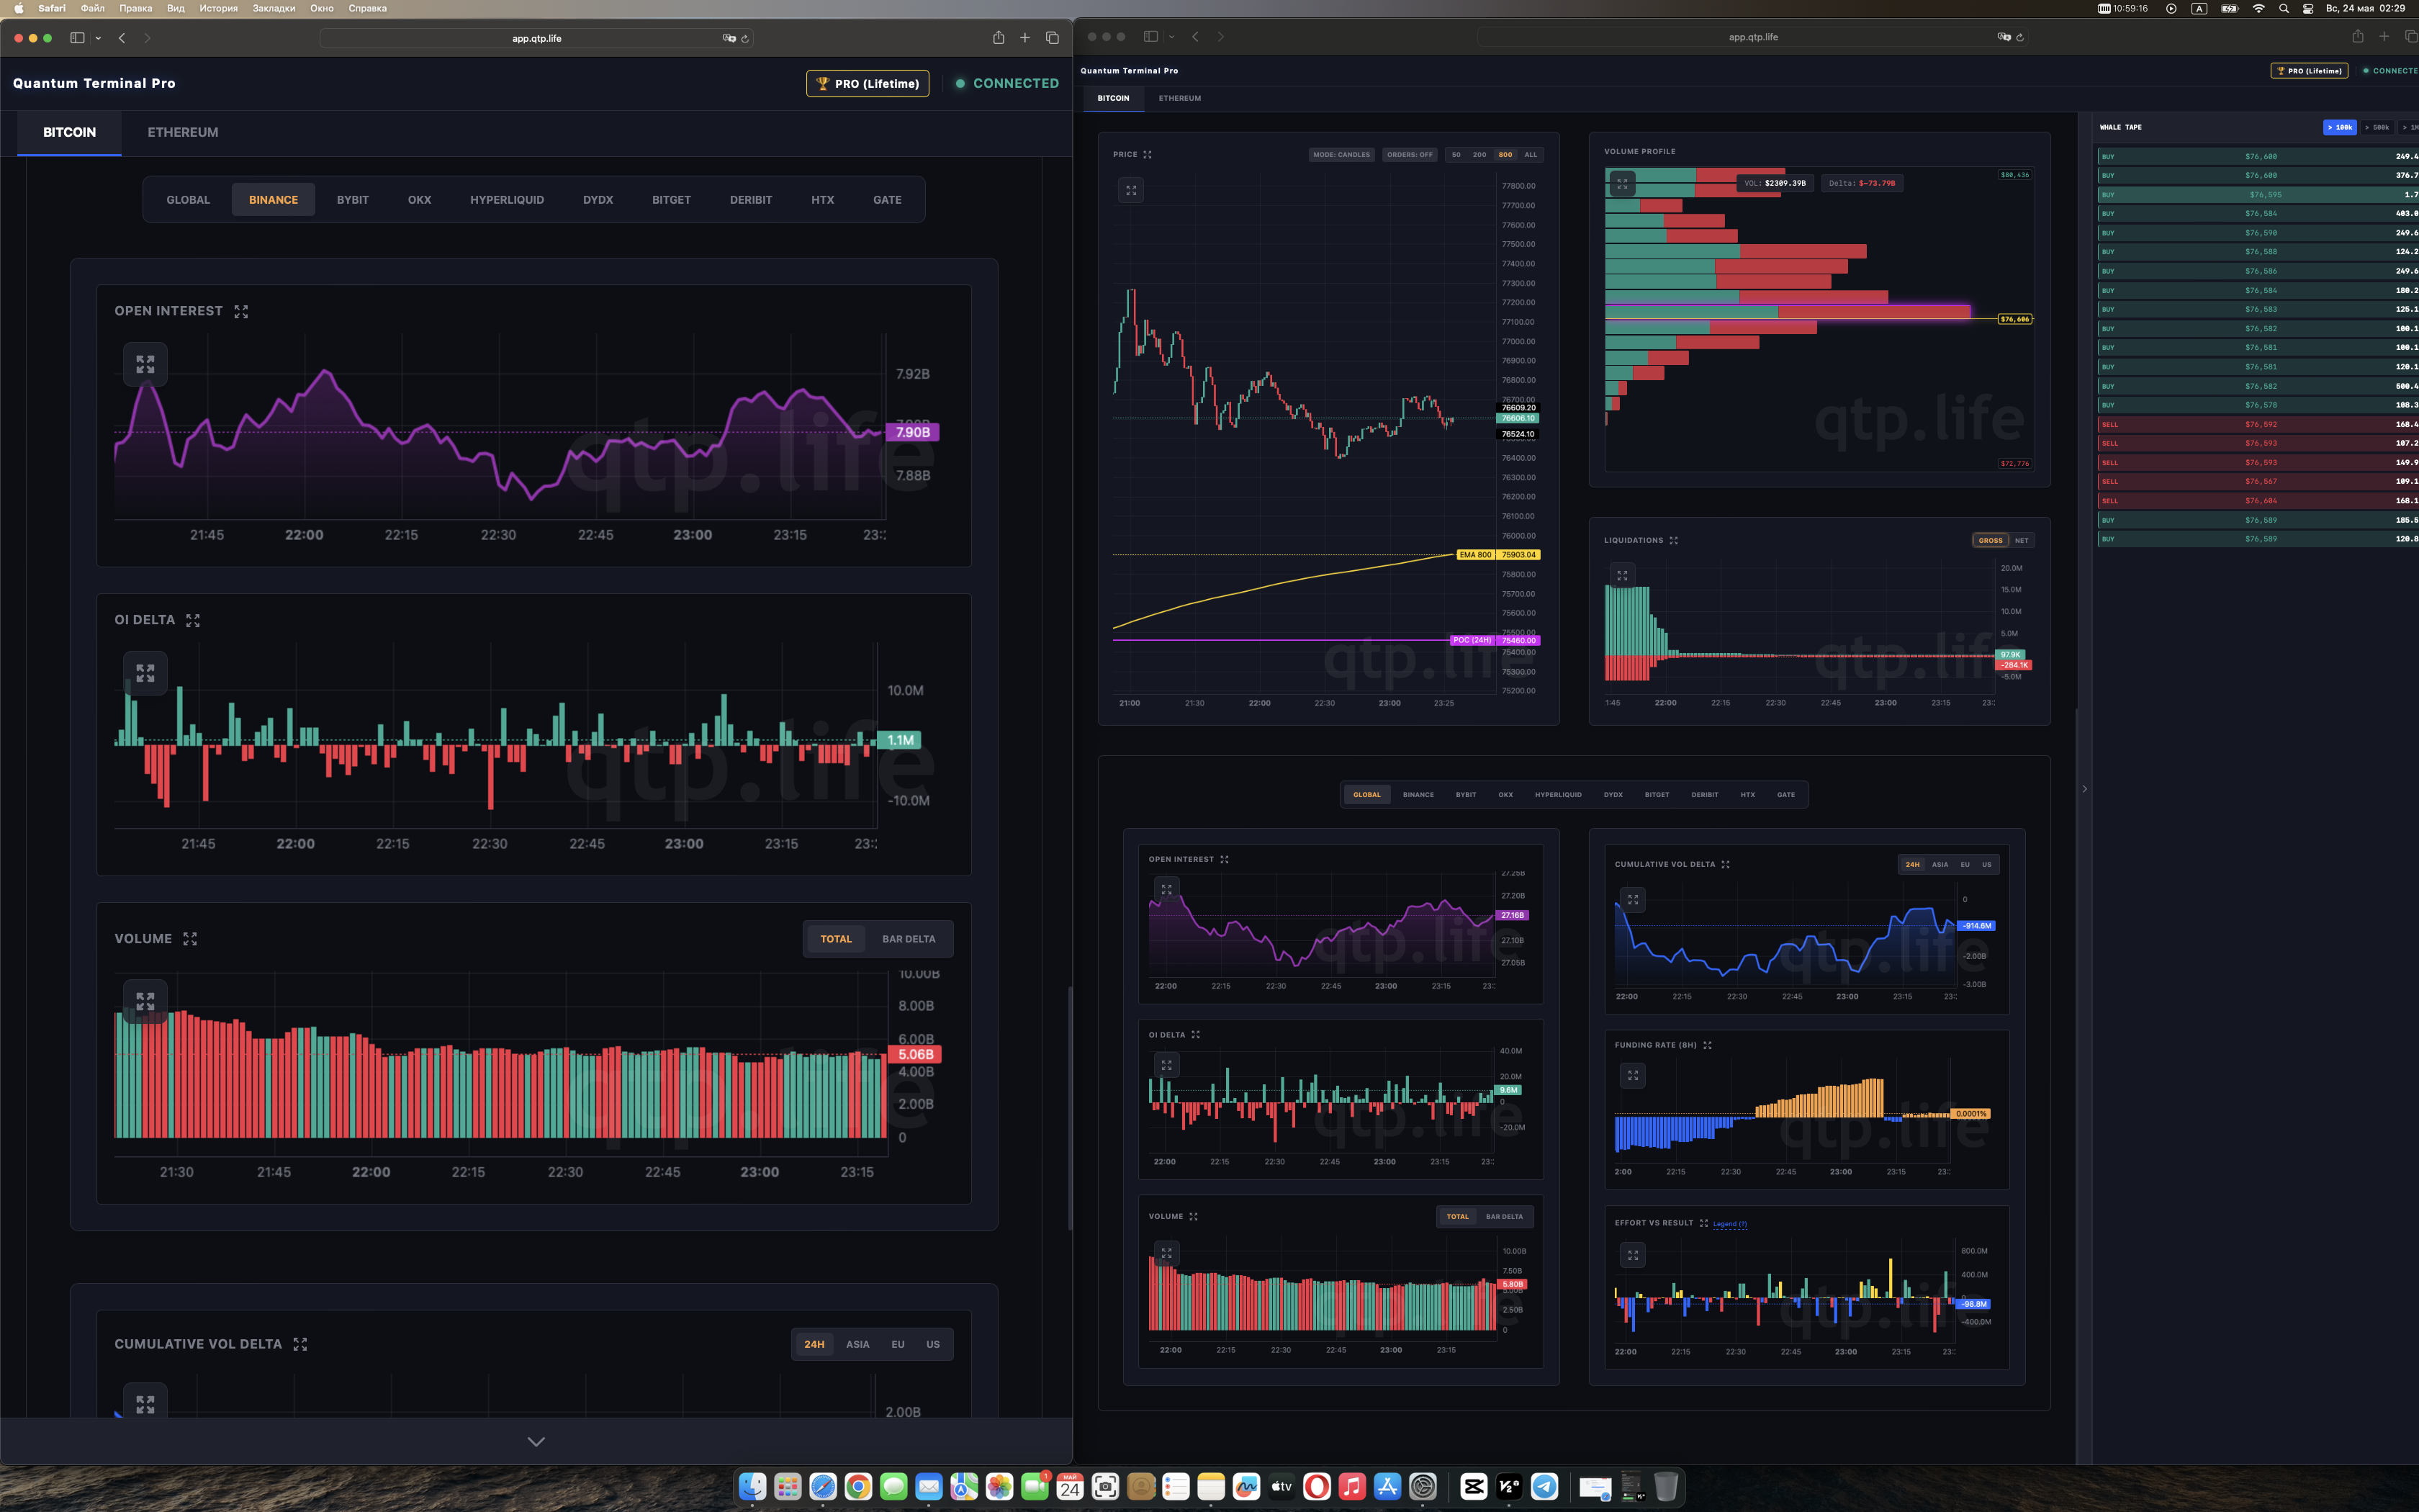Click the SELL $76,567 Whale Tape row
Screen dimensions: 2419x1512
coord(2257,482)
